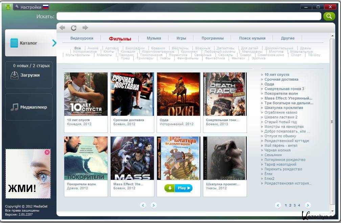Filter movies by Комедии genre
The height and width of the screenshot is (223, 341).
[128, 52]
